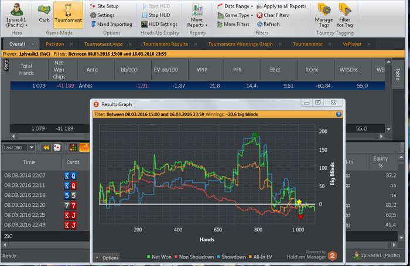This screenshot has height=266, width=410.
Task: Click the orange graph icon
Action: (x=84, y=148)
